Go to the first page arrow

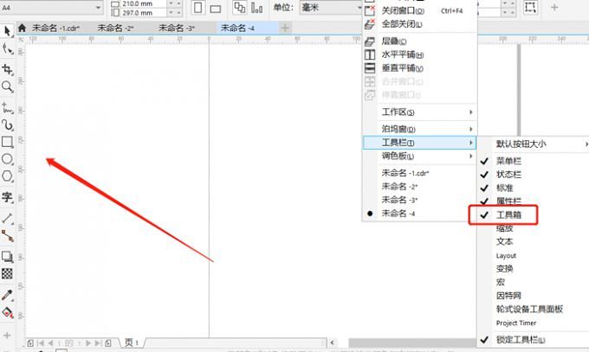coord(41,343)
